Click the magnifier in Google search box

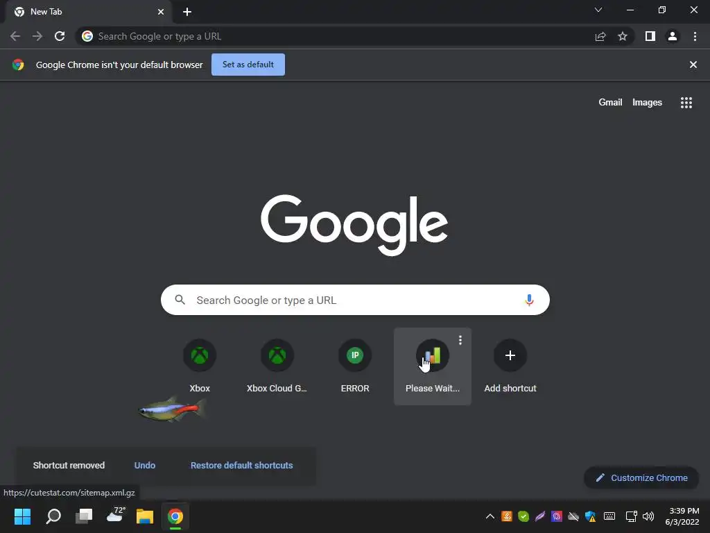coord(180,300)
